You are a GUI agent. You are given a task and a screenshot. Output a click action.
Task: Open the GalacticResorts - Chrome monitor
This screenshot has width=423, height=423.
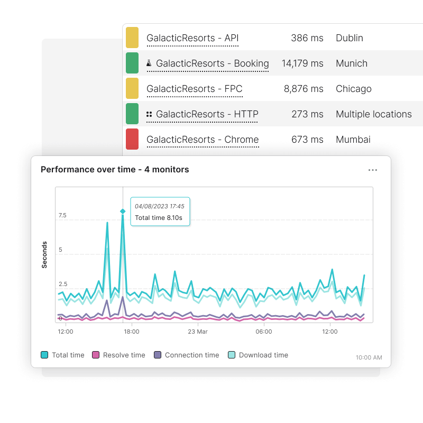[x=203, y=139]
